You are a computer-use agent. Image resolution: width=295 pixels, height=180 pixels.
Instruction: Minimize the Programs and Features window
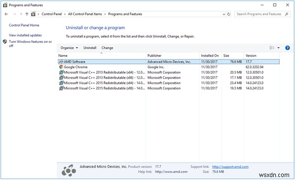click(262, 5)
